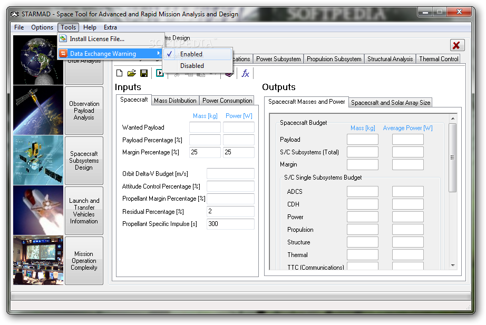This screenshot has width=486, height=325.
Task: Open the Options menu
Action: (x=42, y=27)
